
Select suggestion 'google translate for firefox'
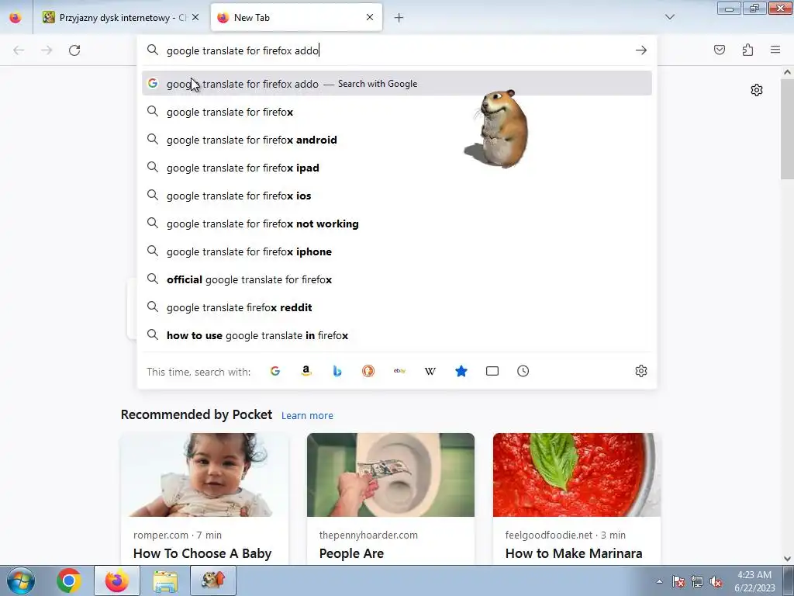click(x=397, y=112)
